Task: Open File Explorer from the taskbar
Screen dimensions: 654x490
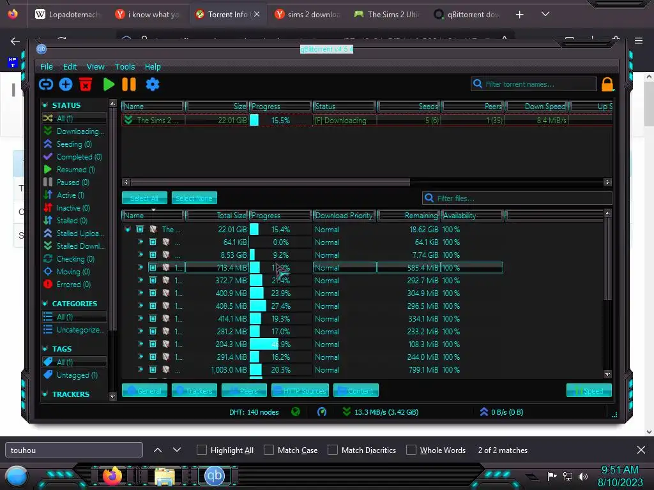Action: [x=164, y=476]
